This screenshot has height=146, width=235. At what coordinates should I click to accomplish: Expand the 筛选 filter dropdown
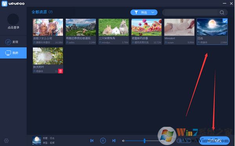[x=144, y=13]
